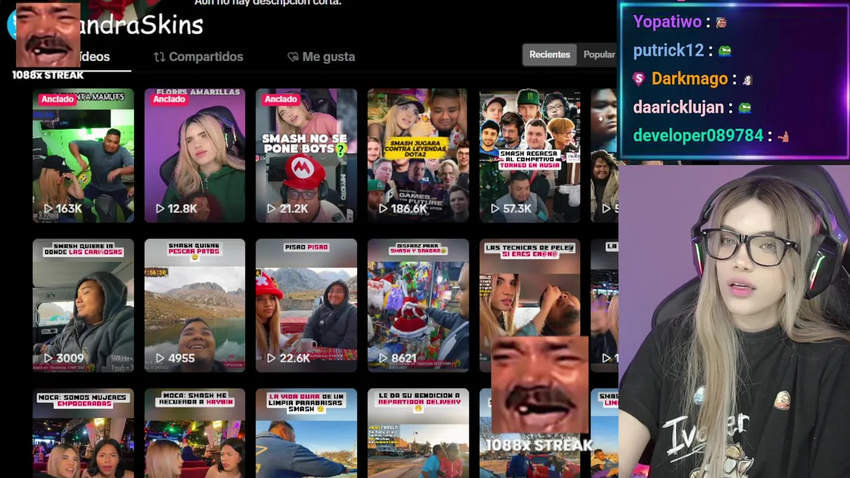Click the frog emote in daaricklujan's message
The image size is (850, 478).
(x=744, y=108)
